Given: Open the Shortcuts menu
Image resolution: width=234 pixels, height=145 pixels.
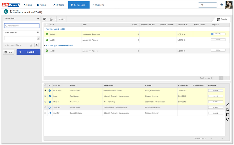Looking at the screenshot, I should [99, 5].
